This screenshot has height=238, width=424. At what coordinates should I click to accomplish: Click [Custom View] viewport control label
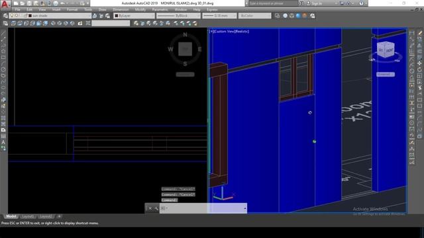click(223, 31)
